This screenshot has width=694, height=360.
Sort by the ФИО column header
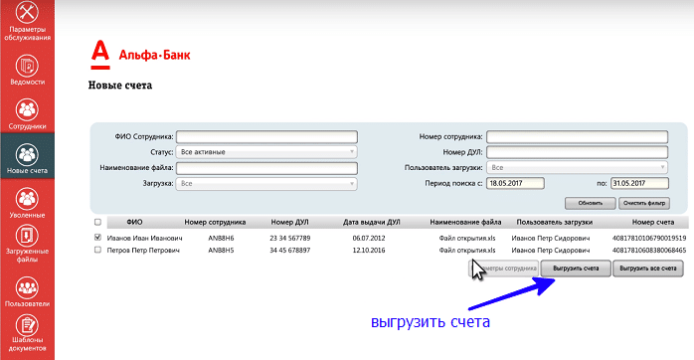[134, 223]
